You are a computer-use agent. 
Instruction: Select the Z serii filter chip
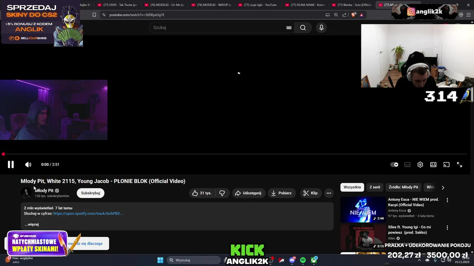coord(375,187)
